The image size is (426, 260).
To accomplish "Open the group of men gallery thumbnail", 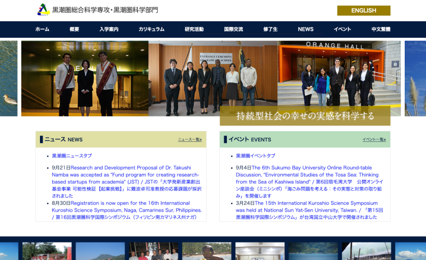I will pyautogui.click(x=153, y=251).
